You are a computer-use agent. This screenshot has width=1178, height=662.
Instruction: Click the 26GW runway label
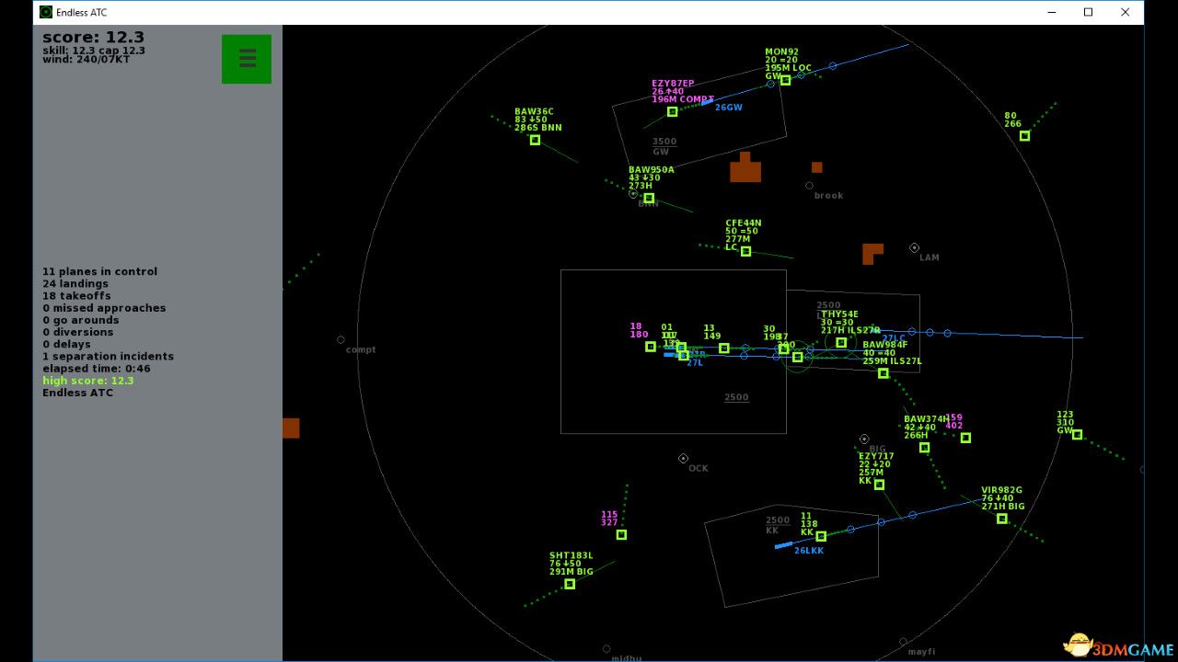tap(728, 108)
